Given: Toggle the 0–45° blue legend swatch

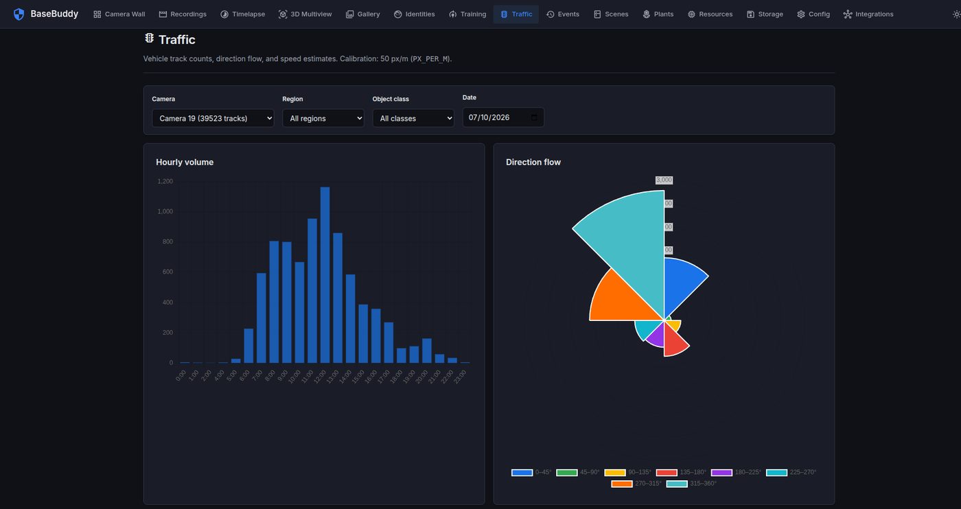Looking at the screenshot, I should tap(522, 473).
